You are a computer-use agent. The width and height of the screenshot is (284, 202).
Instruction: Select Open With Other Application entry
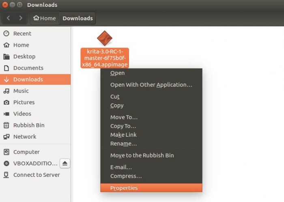(151, 85)
